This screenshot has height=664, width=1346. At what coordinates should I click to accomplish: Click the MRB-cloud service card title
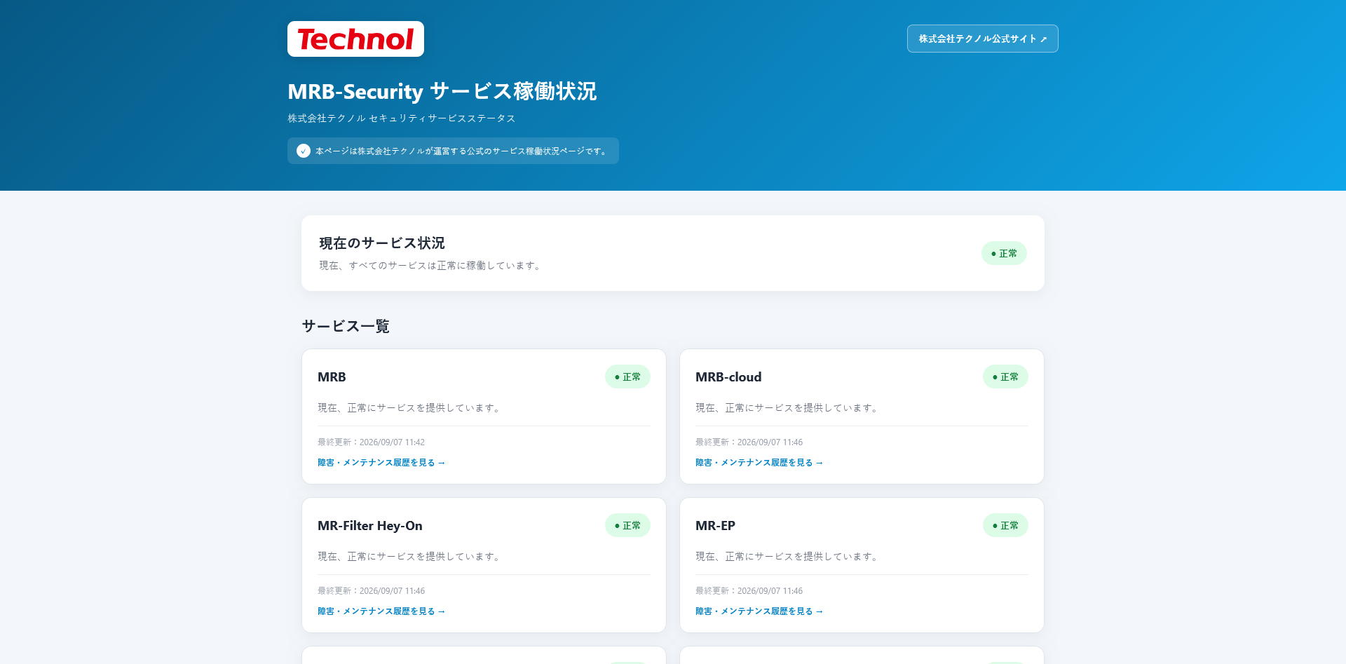(728, 377)
